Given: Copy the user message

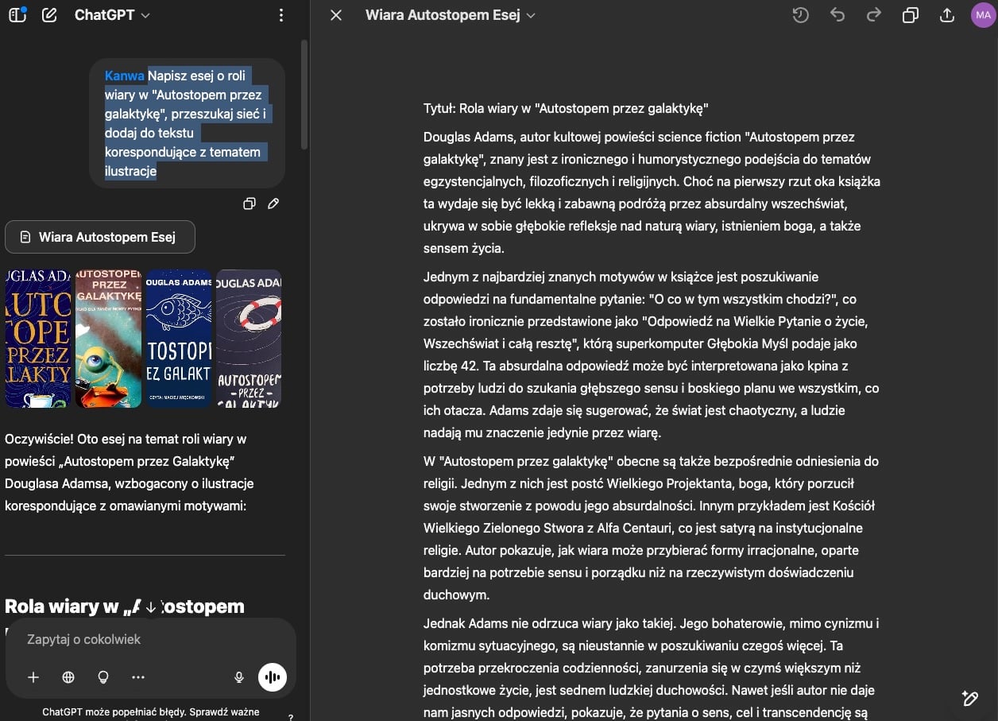Looking at the screenshot, I should [x=249, y=204].
